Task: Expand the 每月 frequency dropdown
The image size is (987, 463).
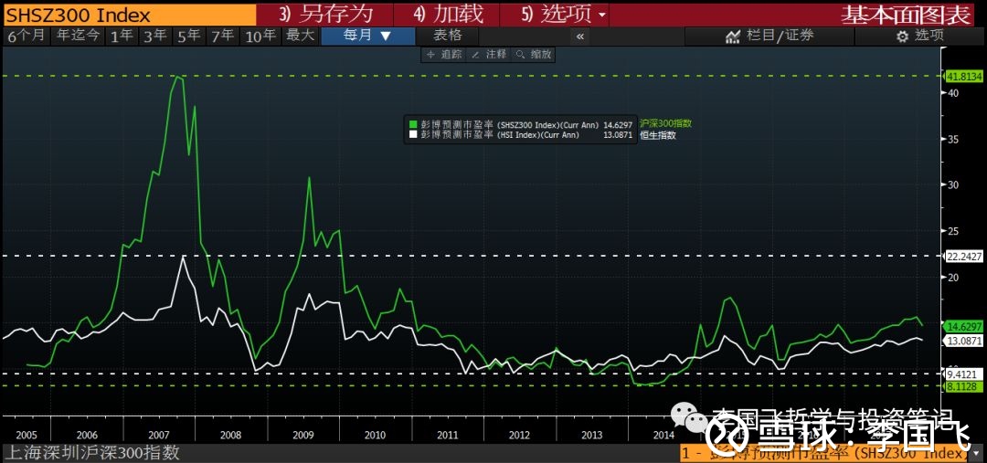Action: coord(366,36)
